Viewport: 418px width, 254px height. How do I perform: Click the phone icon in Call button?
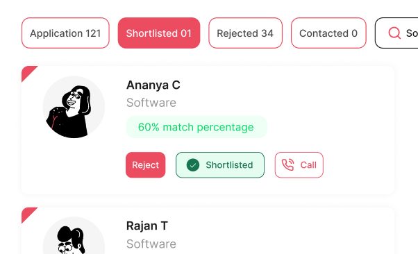tap(288, 164)
